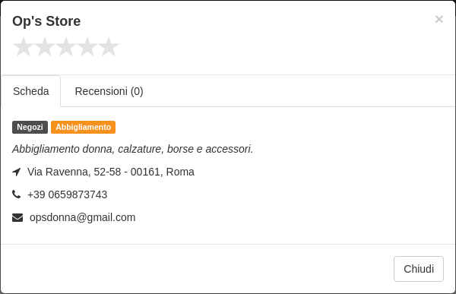Click the Chiudi button
The width and height of the screenshot is (456, 294).
pos(419,269)
